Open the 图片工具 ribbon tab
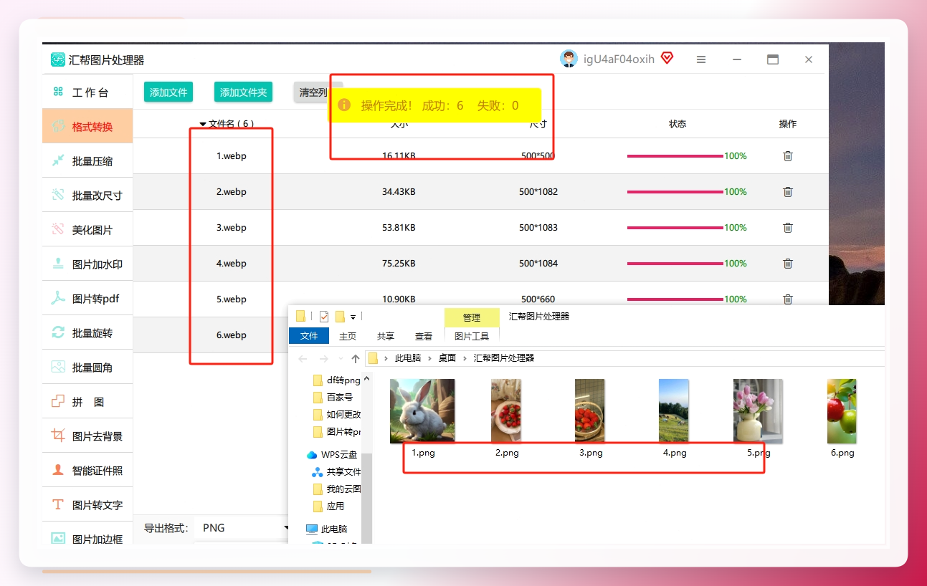927x586 pixels. [472, 336]
